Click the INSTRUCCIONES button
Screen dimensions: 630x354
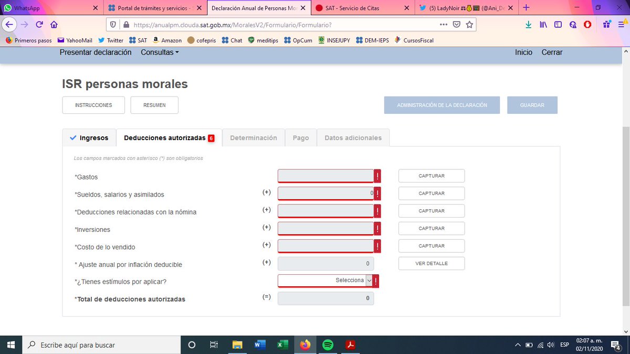(x=93, y=105)
